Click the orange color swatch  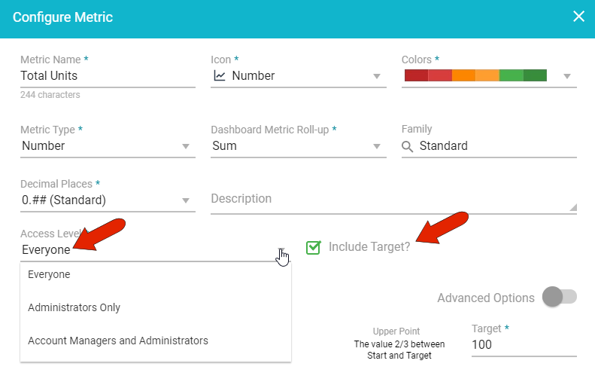(x=463, y=75)
